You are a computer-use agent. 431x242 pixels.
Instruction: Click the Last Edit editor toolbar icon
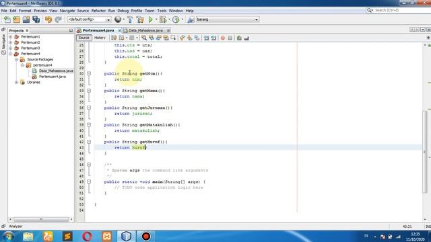pos(114,38)
